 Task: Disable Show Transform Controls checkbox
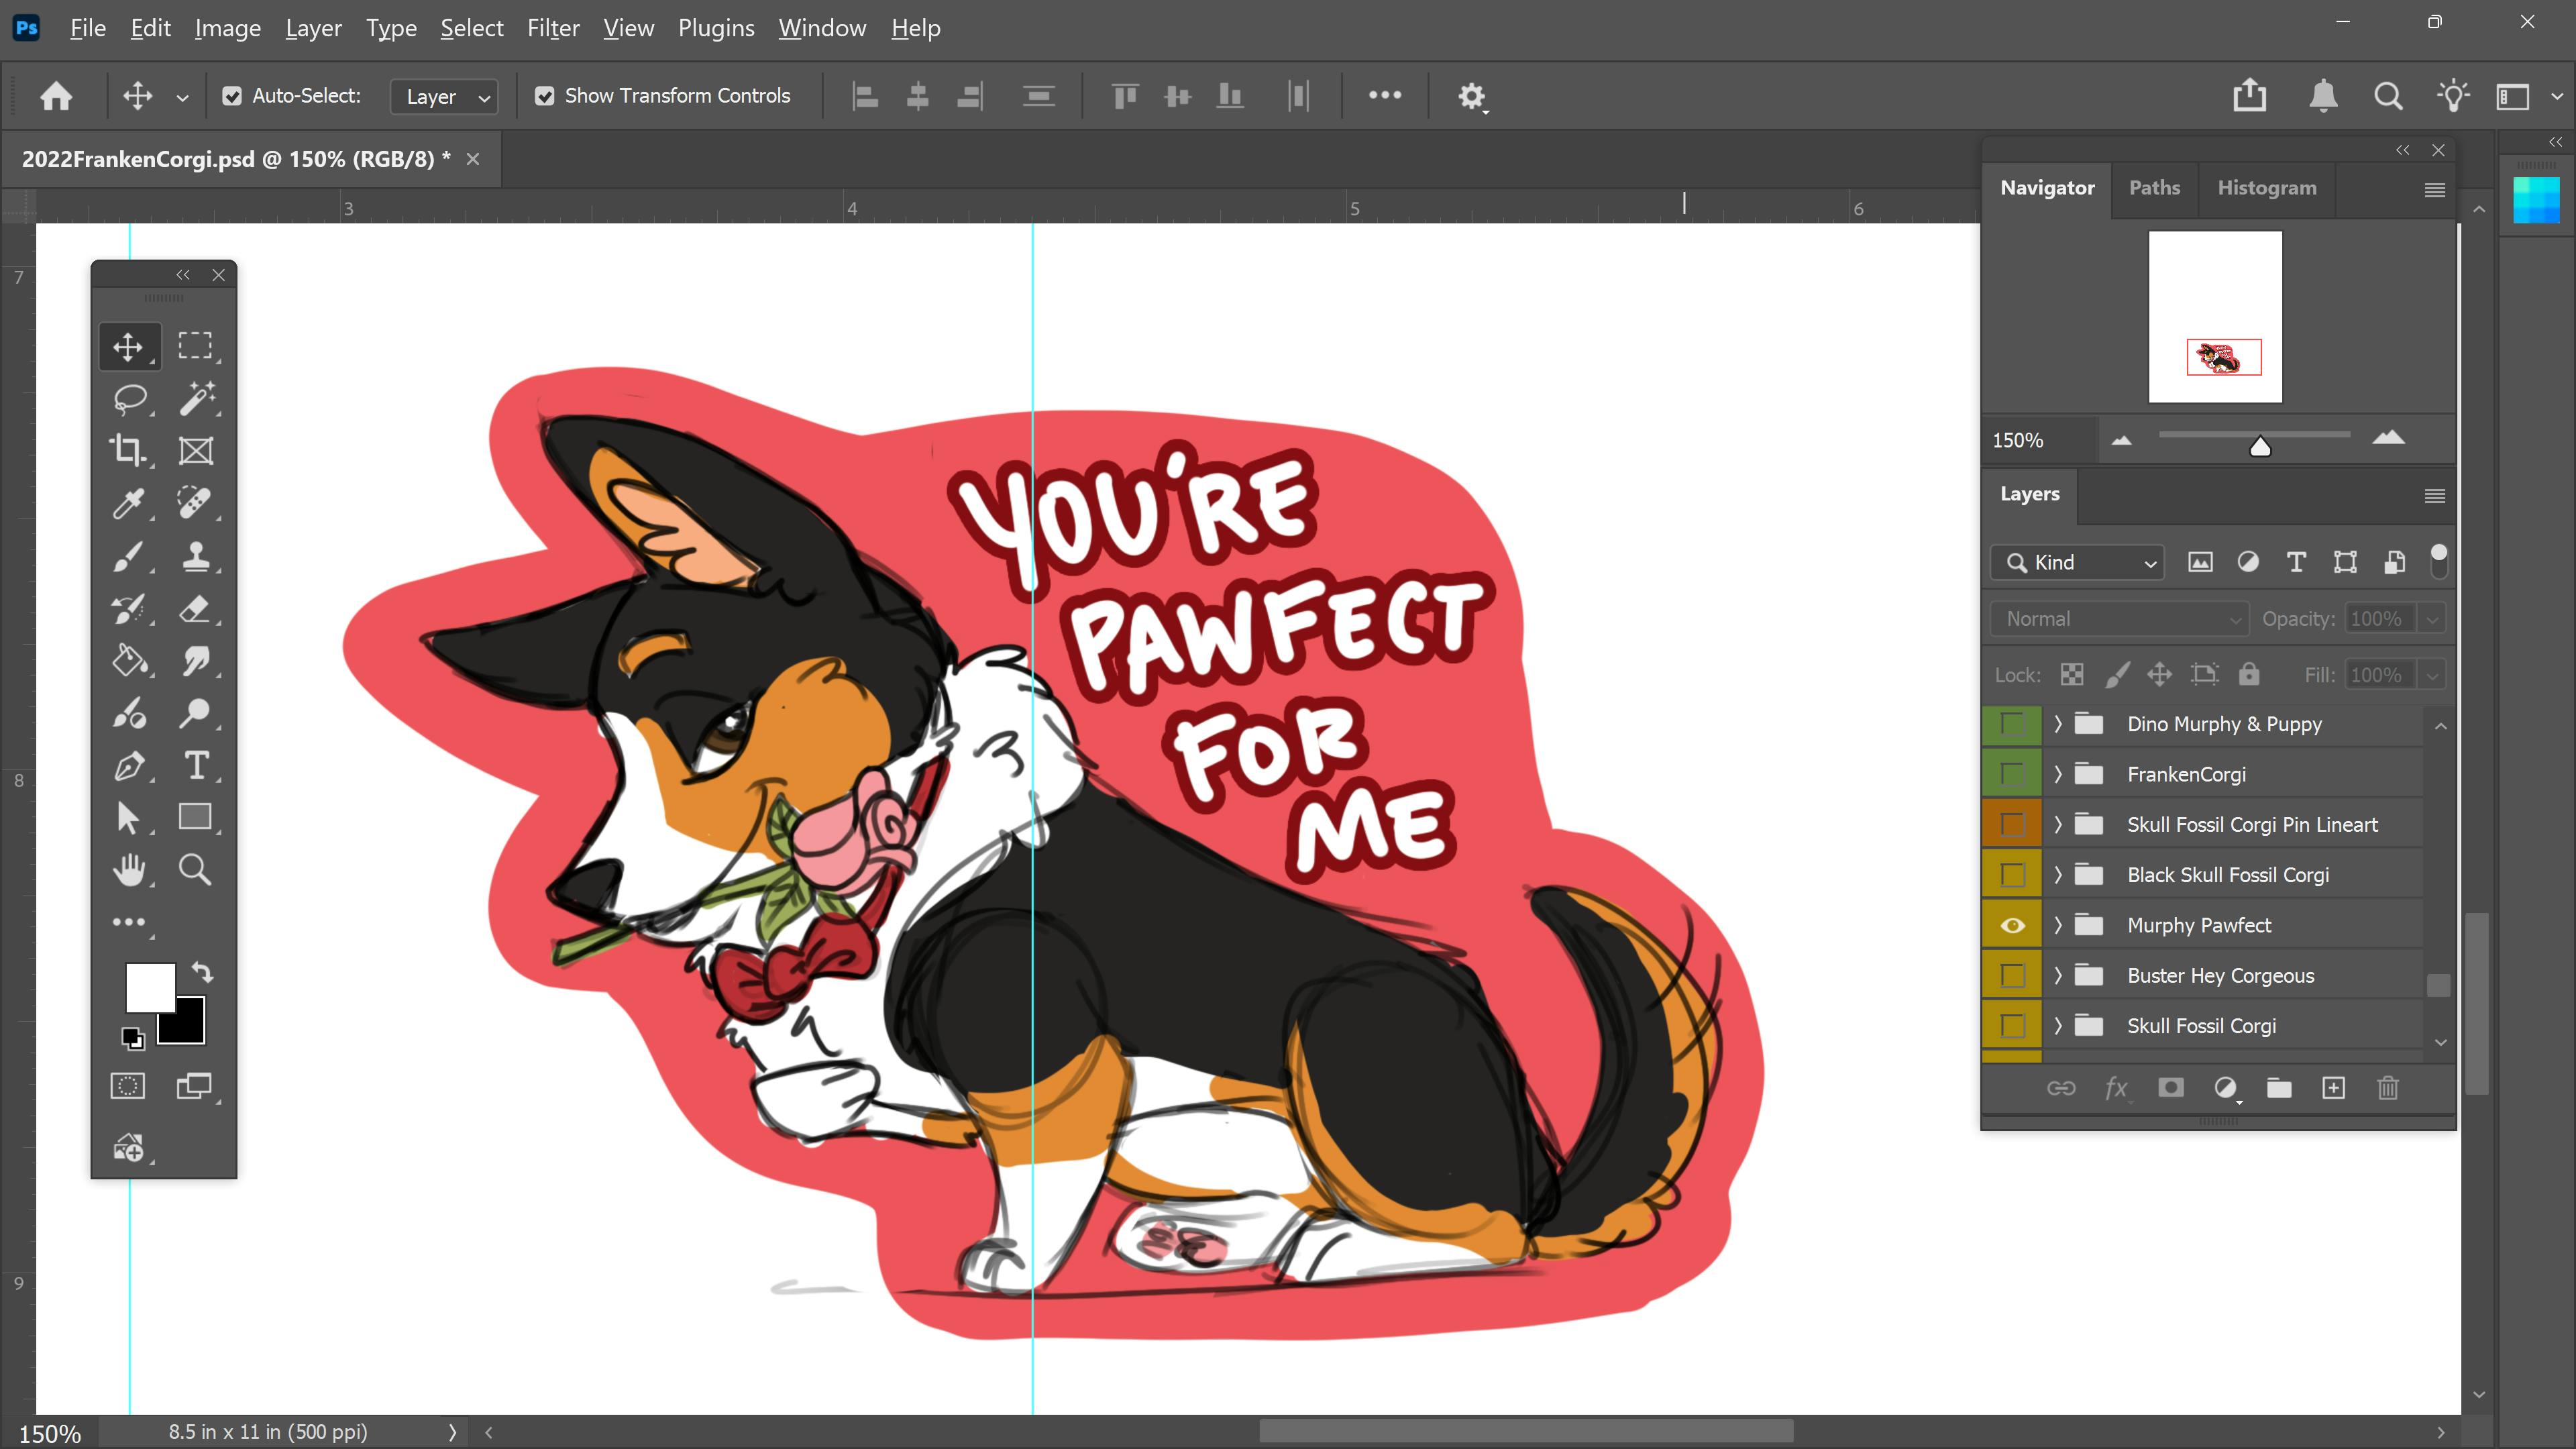tap(545, 96)
